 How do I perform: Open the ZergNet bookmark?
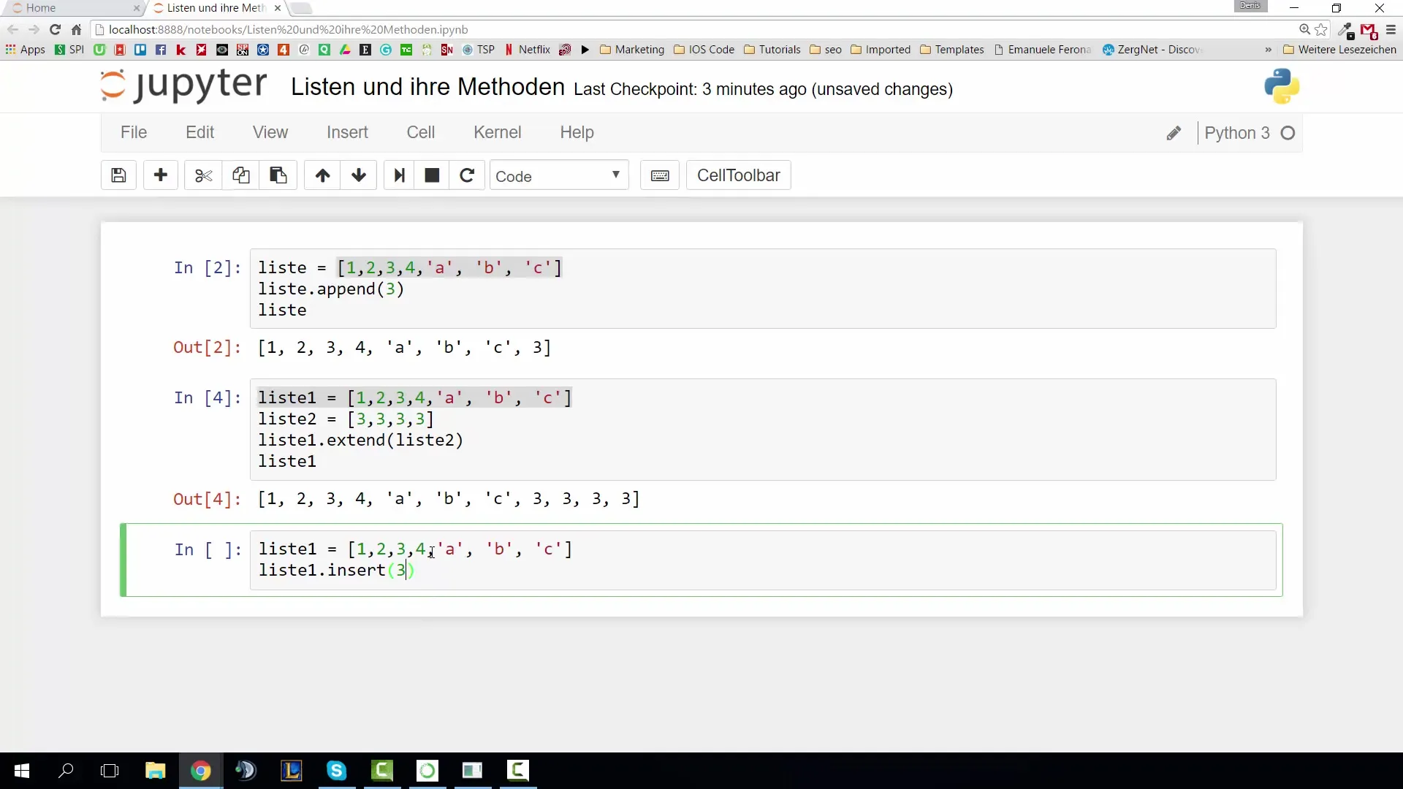[1151, 50]
